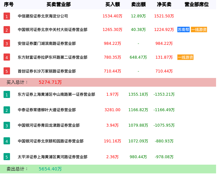Image resolution: width=218 pixels, height=174 pixels.
Task: Open 首创证券长沙万家丽路证券营业部
Action: pos(47,71)
